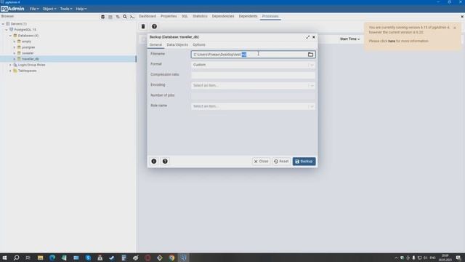Screen dimensions: 465x262
Task: Click the Close button in Backup dialog
Action: pyautogui.click(x=261, y=162)
